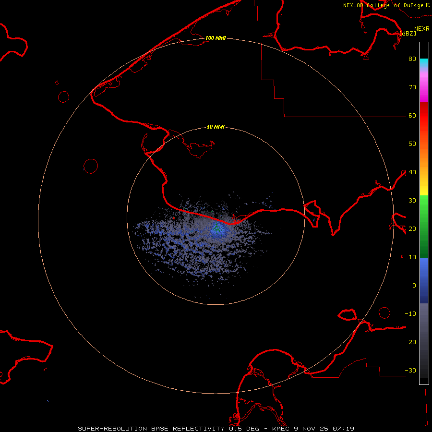
Task: Click the 40 dBZ scale value
Action: click(412, 172)
